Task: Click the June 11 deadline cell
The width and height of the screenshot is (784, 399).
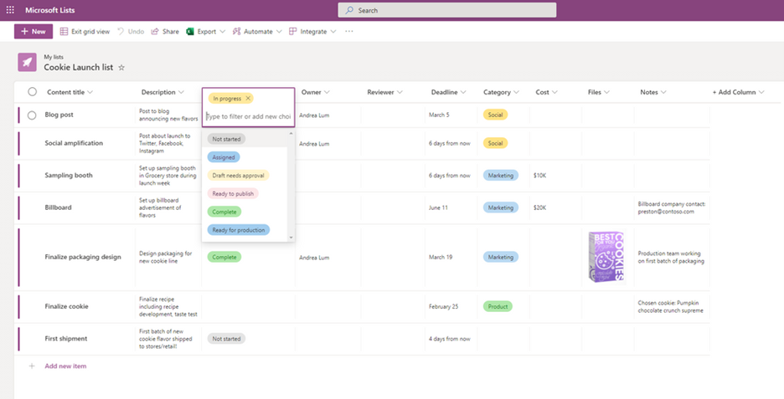Action: pyautogui.click(x=439, y=207)
